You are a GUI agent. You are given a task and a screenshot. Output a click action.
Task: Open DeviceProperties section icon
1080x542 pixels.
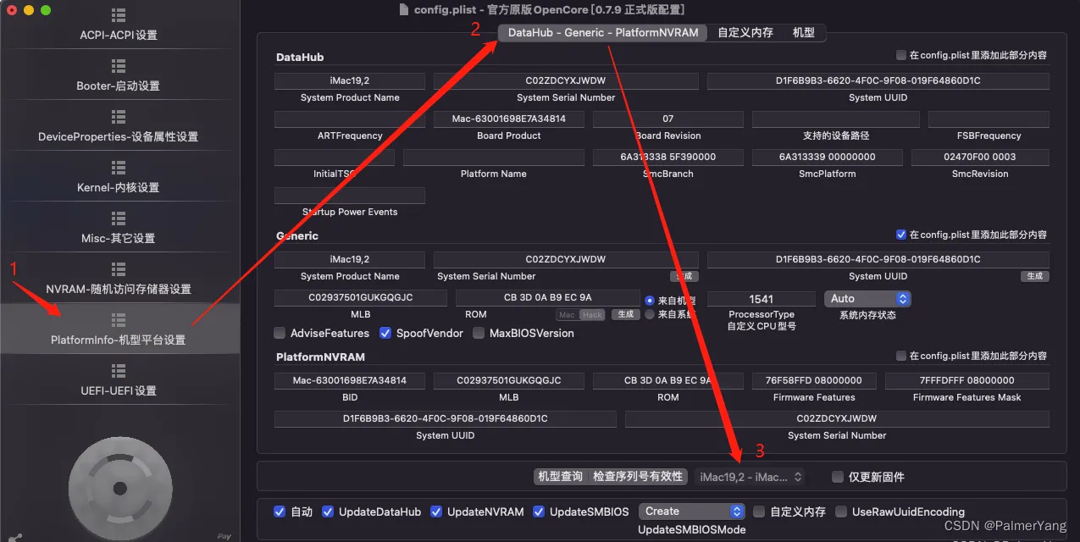pyautogui.click(x=119, y=117)
